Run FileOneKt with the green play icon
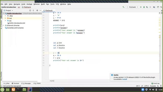Image resolution: width=163 pixels, height=92 pixels. [141, 7]
